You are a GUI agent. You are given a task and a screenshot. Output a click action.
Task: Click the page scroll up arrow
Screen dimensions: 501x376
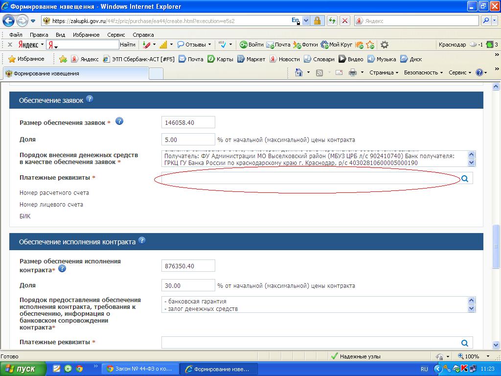pos(496,86)
